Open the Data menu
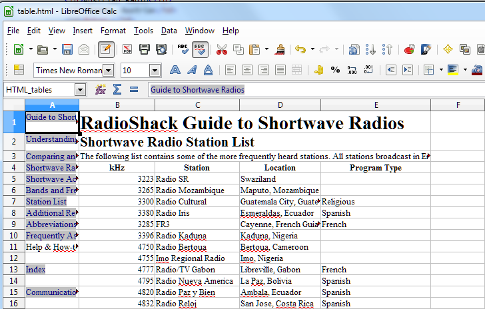This screenshot has height=309, width=485. click(169, 31)
